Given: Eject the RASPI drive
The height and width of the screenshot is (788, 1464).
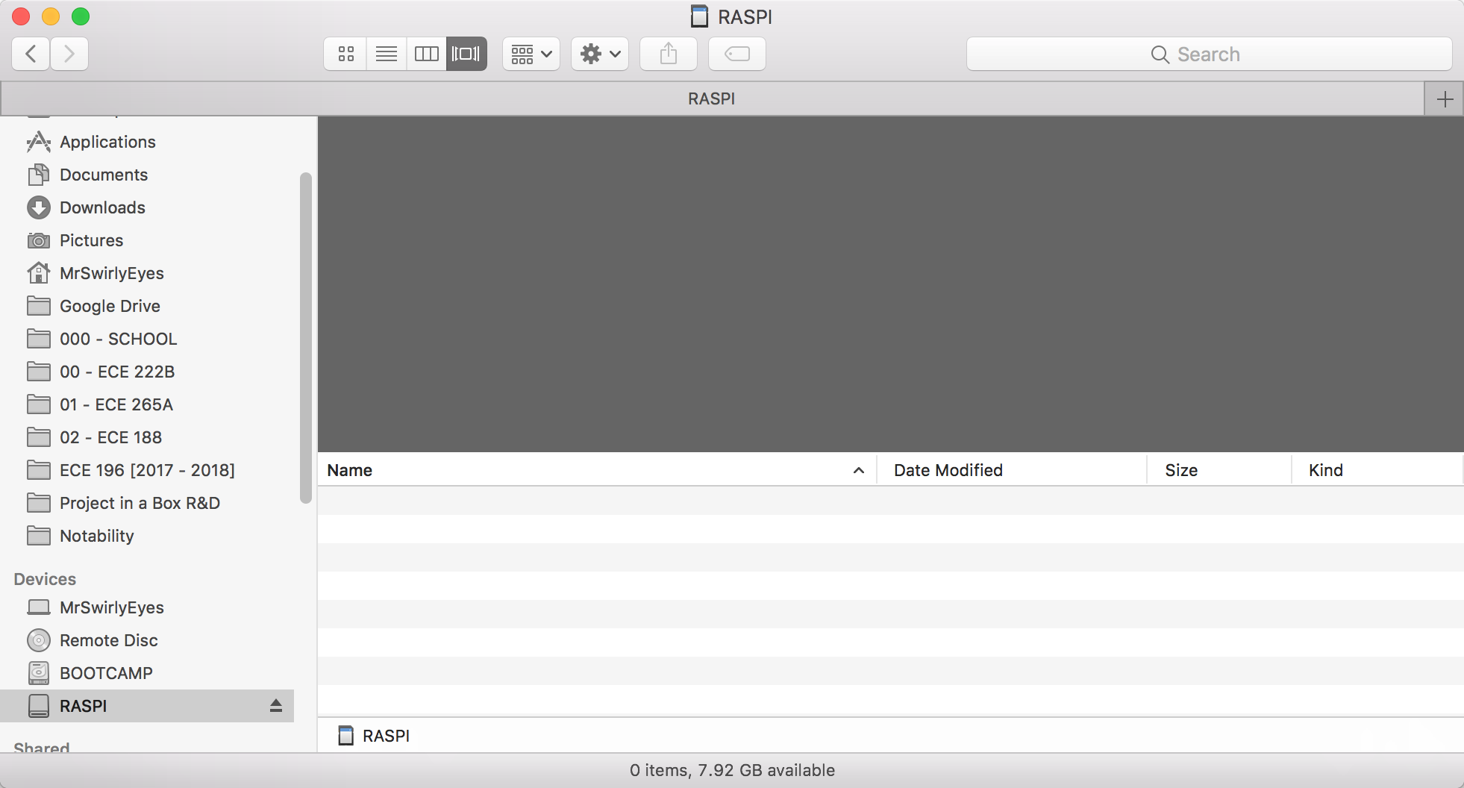Looking at the screenshot, I should (x=276, y=705).
